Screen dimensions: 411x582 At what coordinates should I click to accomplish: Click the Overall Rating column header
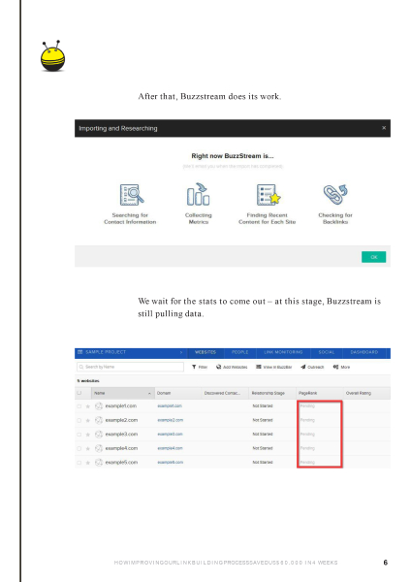click(x=366, y=393)
